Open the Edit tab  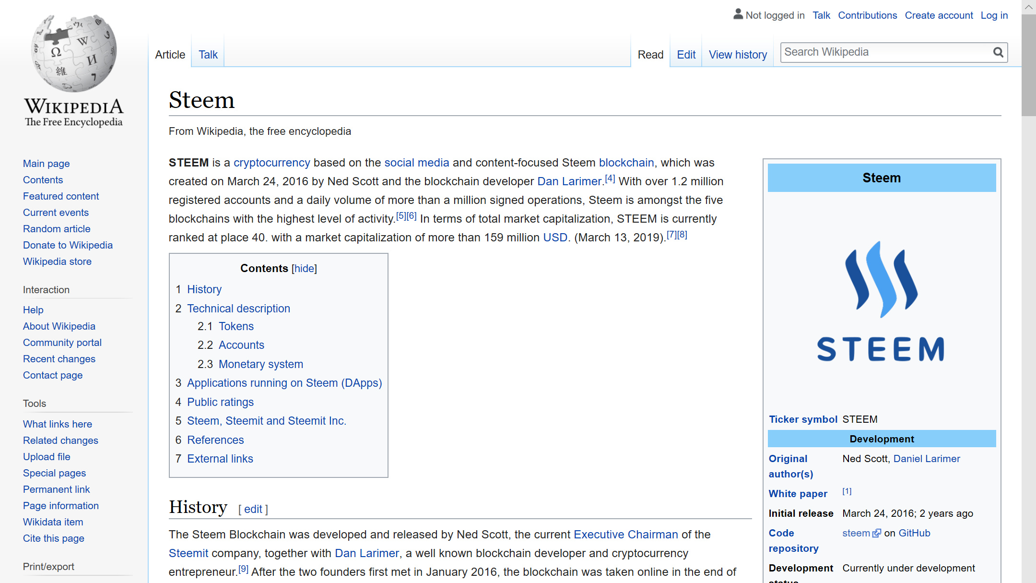point(686,55)
